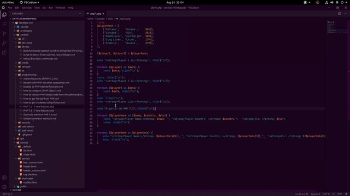Open the editor More Actions ellipsis
This screenshot has width=350, height=196.
tap(345, 14)
